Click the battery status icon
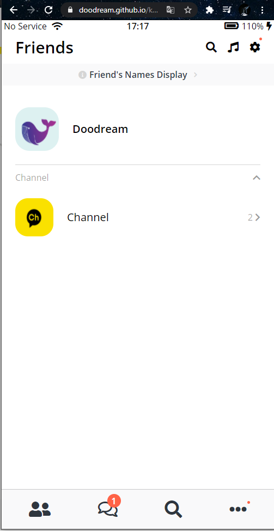 (232, 26)
